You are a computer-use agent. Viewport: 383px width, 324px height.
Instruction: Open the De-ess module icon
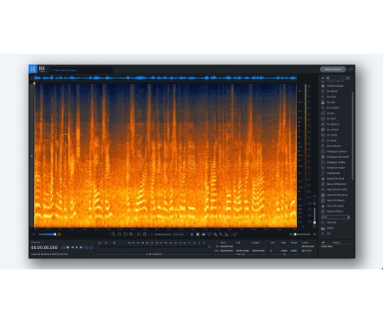point(323,113)
